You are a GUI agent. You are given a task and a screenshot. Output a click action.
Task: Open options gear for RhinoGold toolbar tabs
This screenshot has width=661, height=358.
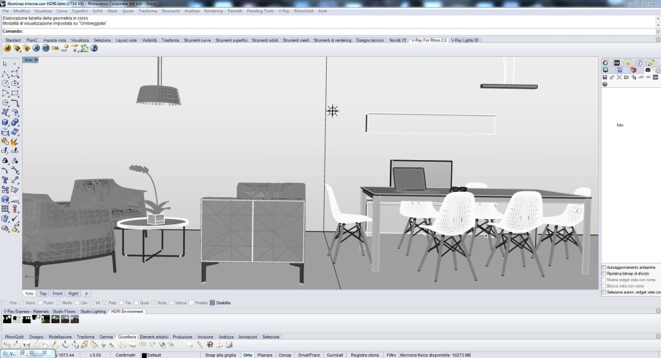coord(658,337)
